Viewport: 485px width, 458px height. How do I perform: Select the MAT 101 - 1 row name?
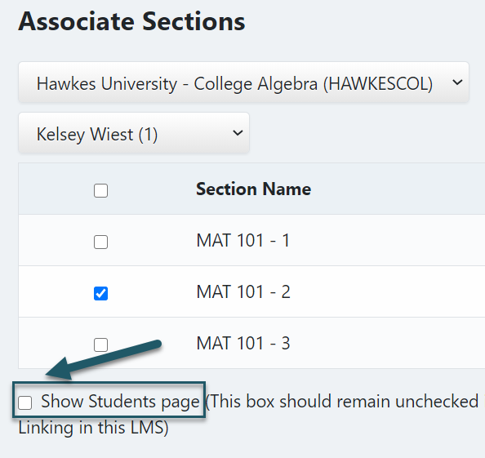point(243,240)
